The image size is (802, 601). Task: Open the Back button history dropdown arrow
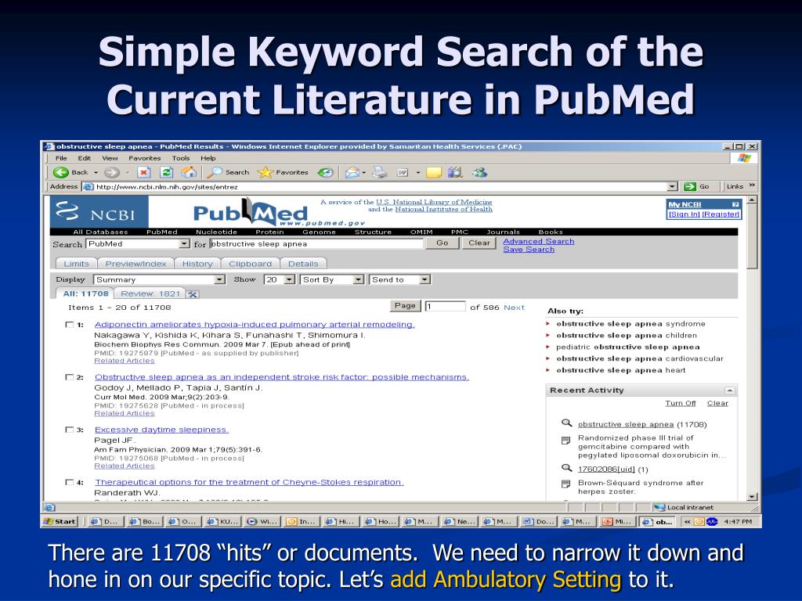(x=96, y=173)
